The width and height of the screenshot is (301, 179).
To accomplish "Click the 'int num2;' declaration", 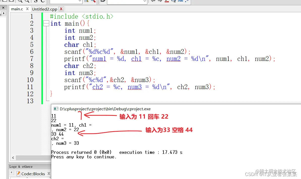I will [80, 38].
